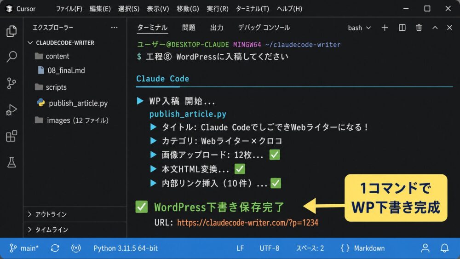Click the '内部リンク挿入（10件）' output line
The width and height of the screenshot is (460, 259).
[214, 183]
